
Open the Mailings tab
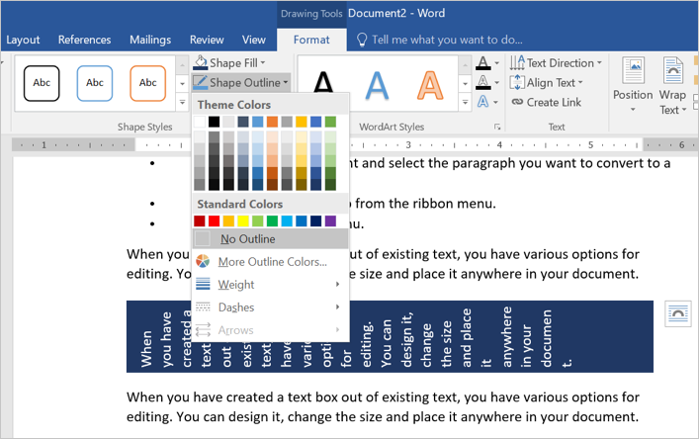[x=149, y=40]
